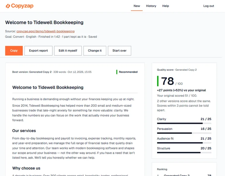Click the 'Running a business is demanding' sentence
The image size is (225, 176).
click(x=73, y=99)
